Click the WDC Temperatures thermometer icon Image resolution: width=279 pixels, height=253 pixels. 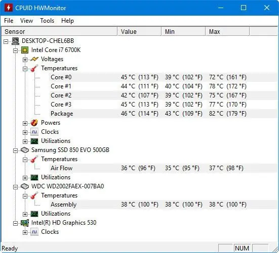tap(34, 195)
